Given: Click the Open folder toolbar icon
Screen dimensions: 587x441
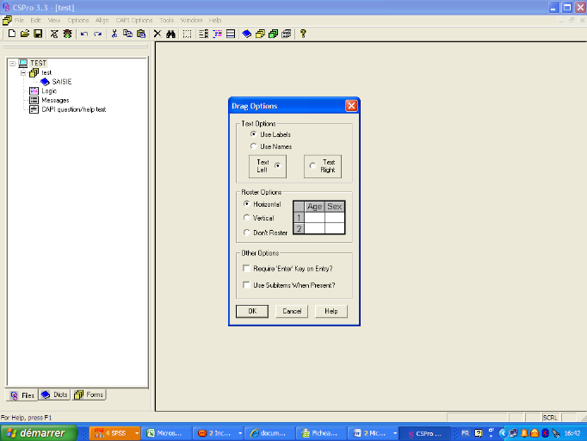Looking at the screenshot, I should (25, 34).
